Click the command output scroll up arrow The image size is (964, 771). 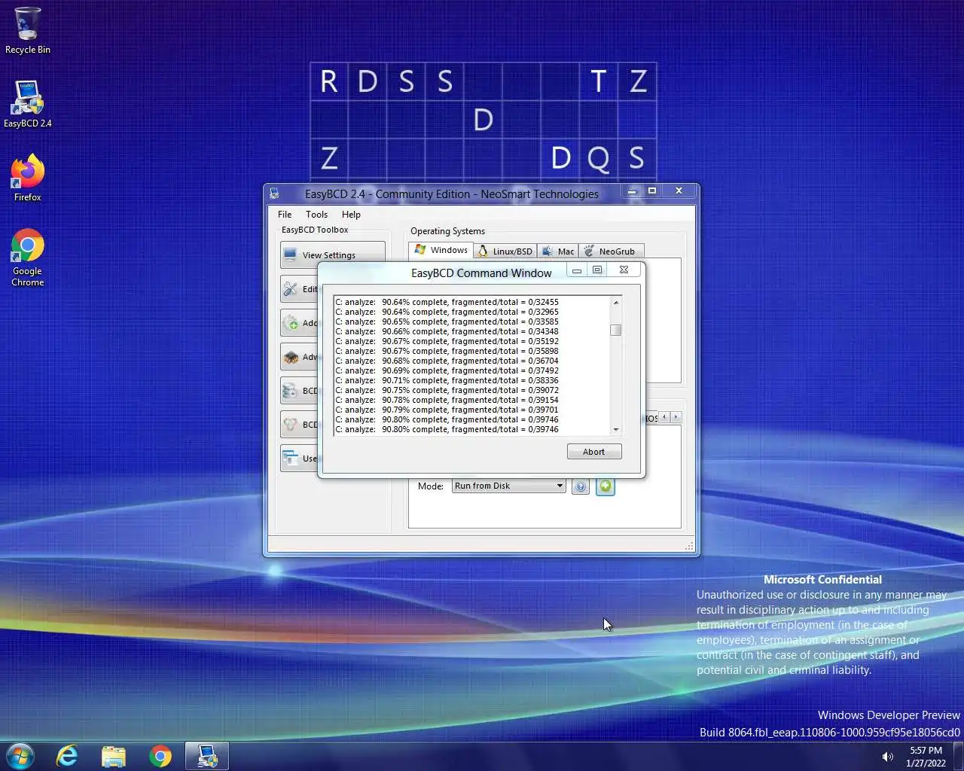[616, 302]
